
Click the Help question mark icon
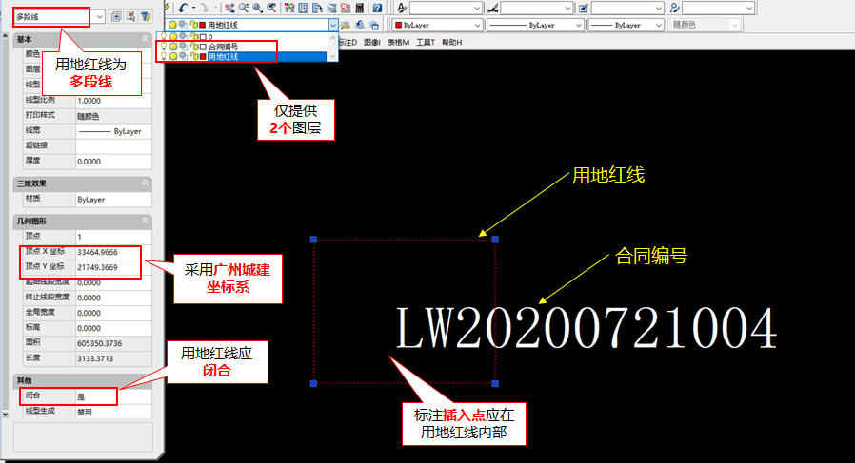click(x=377, y=8)
